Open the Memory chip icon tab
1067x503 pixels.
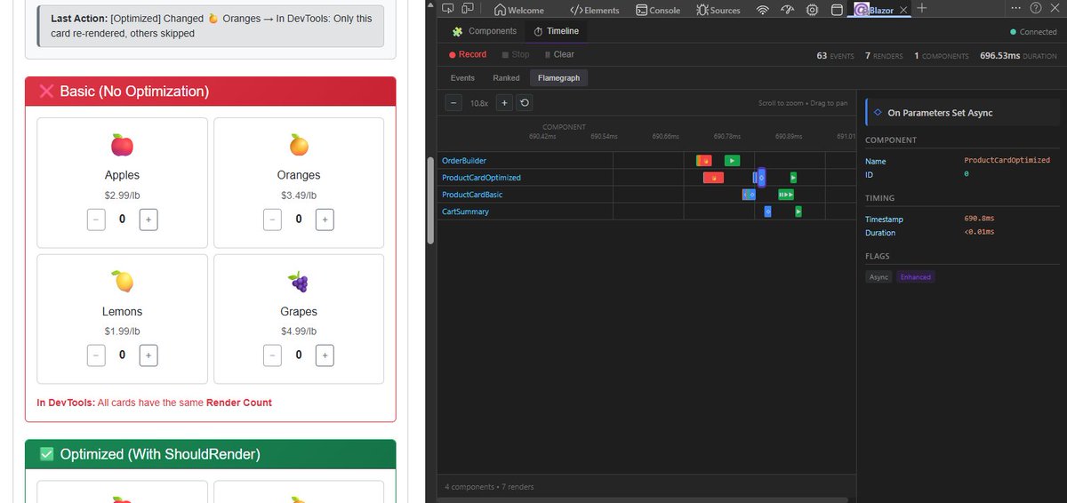tap(812, 10)
